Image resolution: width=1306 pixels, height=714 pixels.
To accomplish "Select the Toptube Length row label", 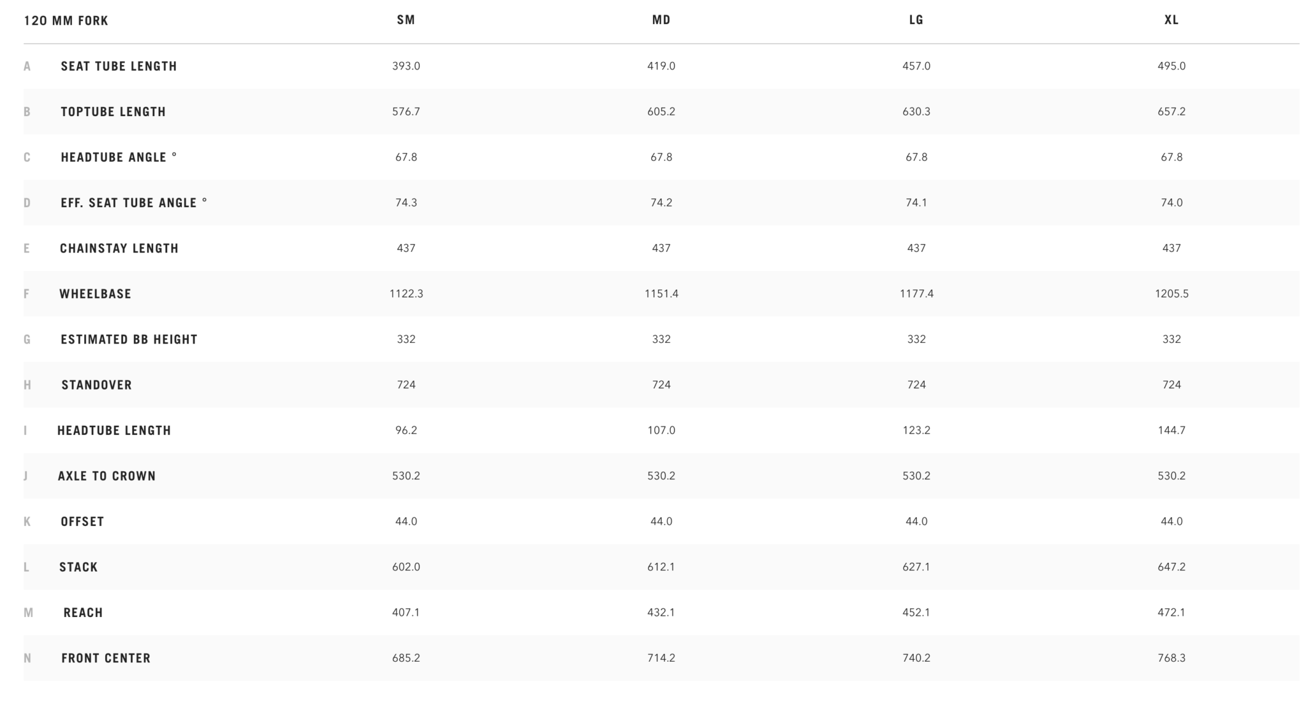I will (x=113, y=112).
